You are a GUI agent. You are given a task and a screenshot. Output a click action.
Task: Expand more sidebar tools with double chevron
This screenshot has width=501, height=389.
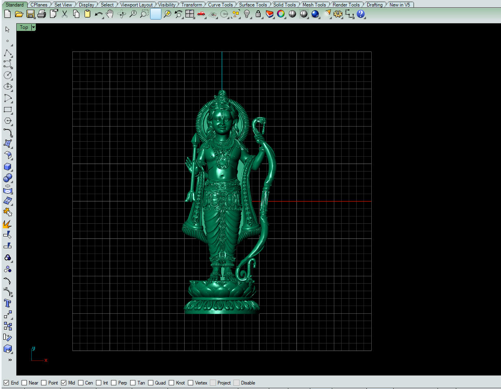pyautogui.click(x=10, y=360)
